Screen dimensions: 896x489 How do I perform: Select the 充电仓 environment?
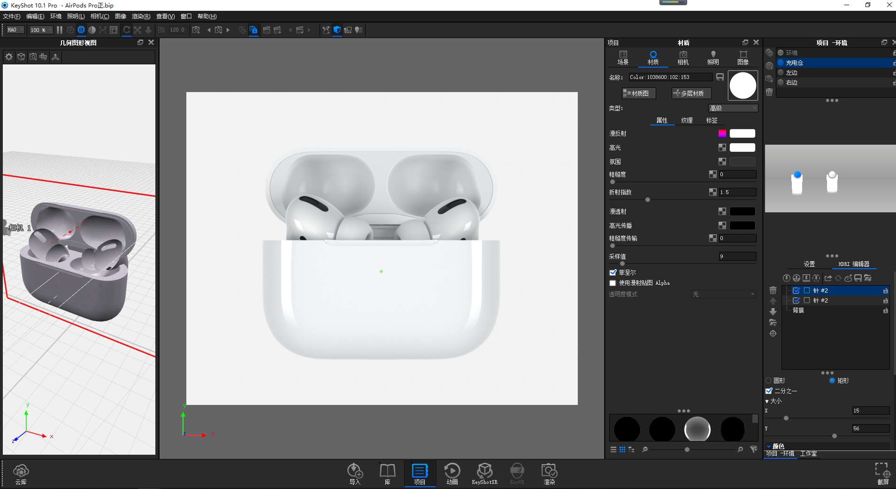click(835, 63)
